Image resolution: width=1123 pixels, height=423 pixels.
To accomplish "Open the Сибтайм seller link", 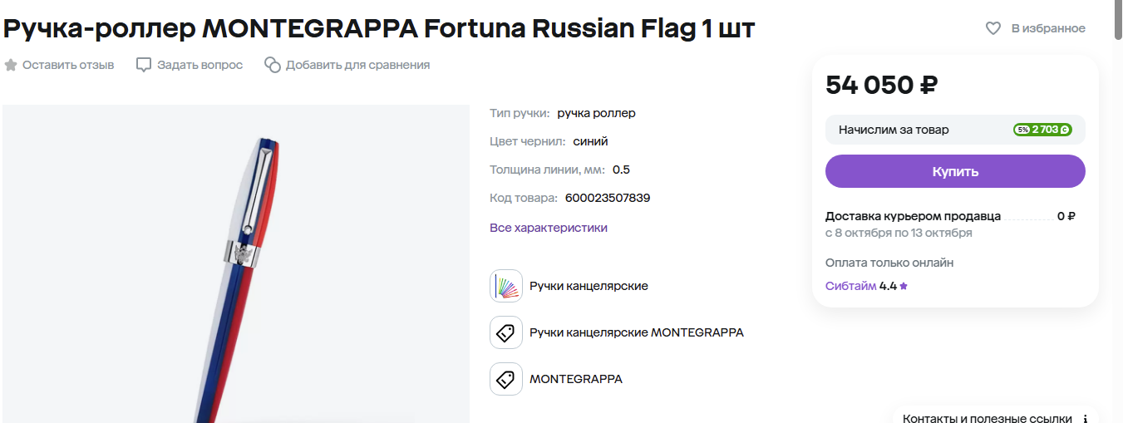I will pyautogui.click(x=850, y=286).
